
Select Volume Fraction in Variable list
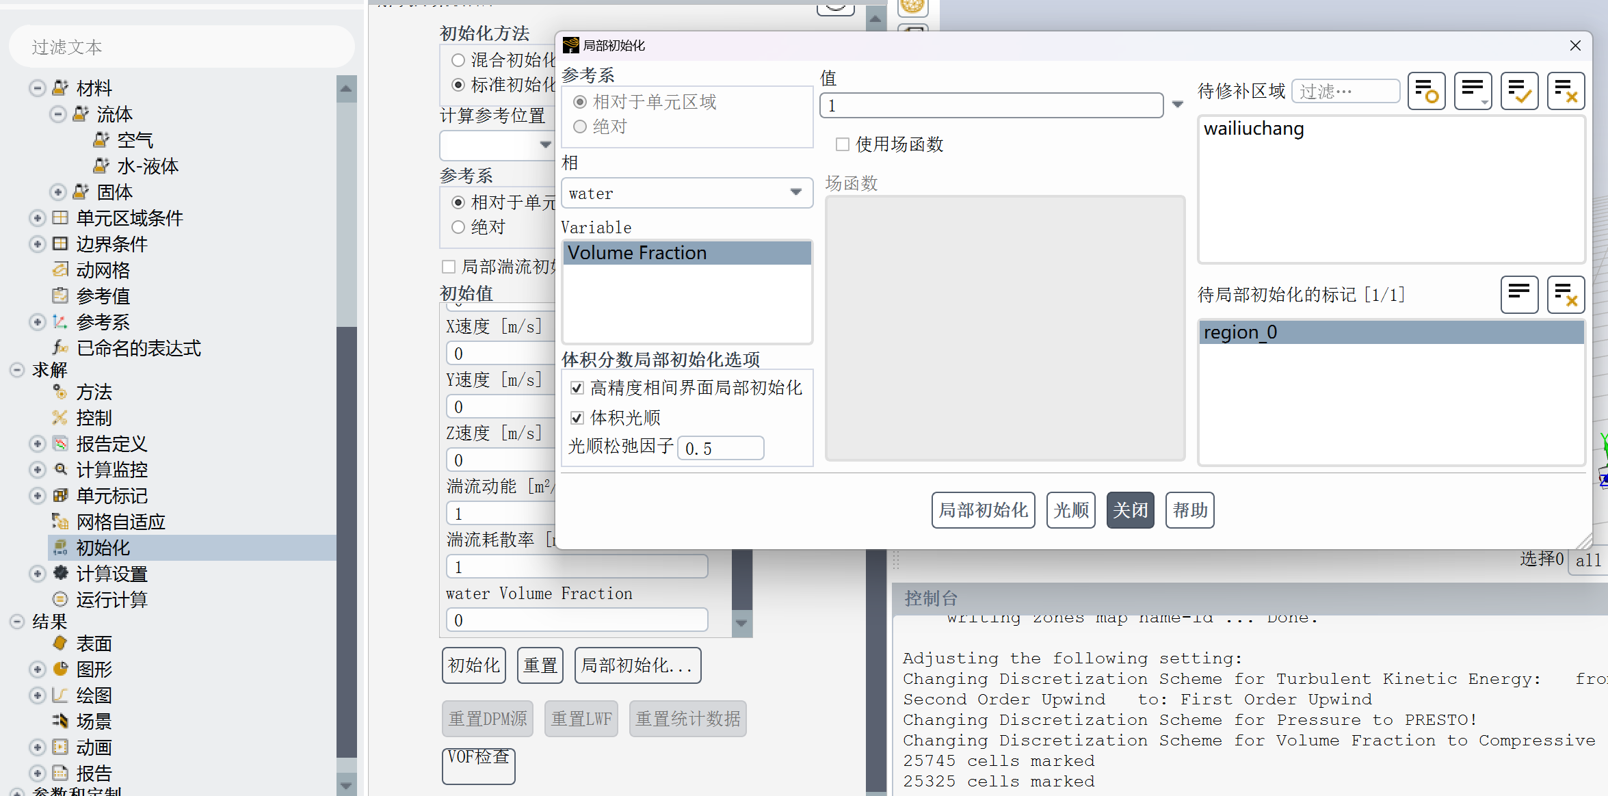[x=687, y=253]
